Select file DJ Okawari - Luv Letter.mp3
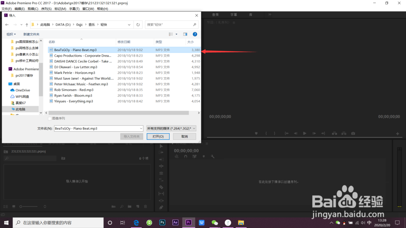Screen dimensions: 406x228 click(x=76, y=67)
